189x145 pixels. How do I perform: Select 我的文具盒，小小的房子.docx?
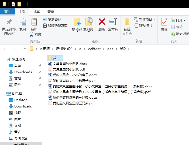point(73,75)
